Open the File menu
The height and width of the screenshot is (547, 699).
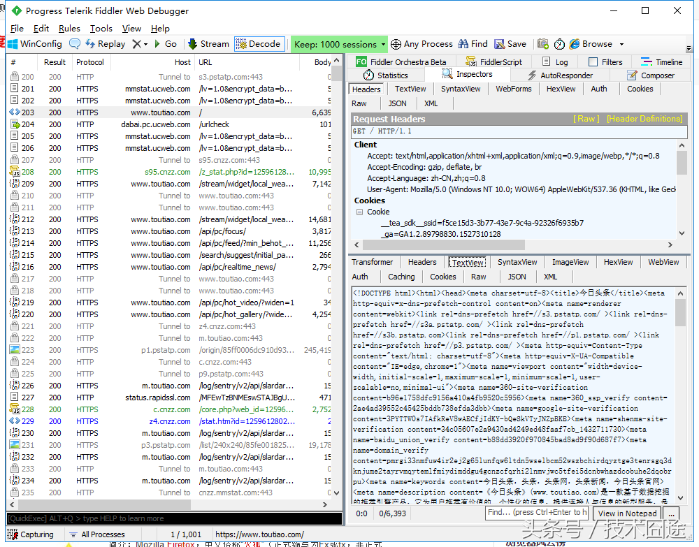point(17,29)
